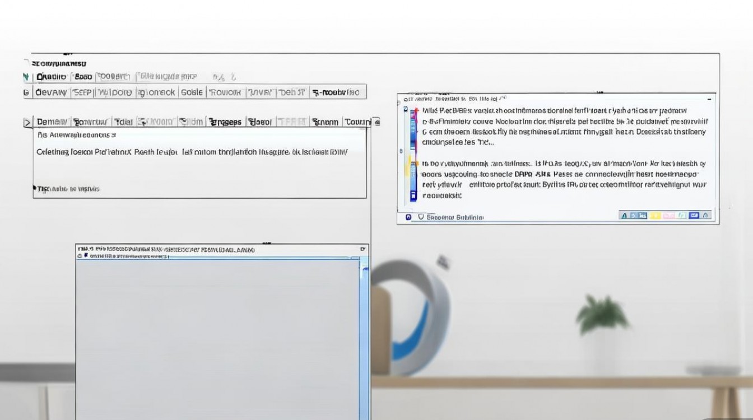
Task: Click the yellow swatch in the text window's bottom-right strip
Action: coord(654,215)
